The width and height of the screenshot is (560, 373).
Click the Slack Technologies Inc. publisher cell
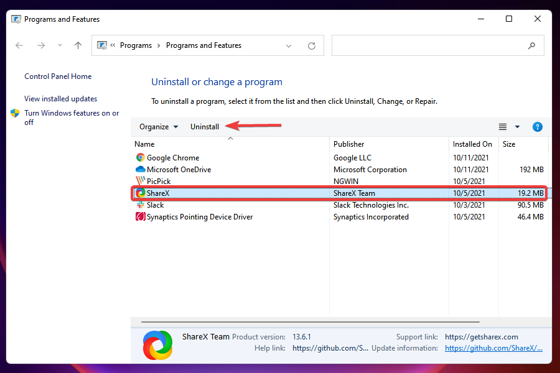[x=371, y=205]
